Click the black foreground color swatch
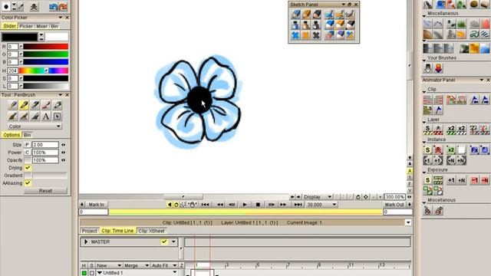The height and width of the screenshot is (276, 491). coord(19,37)
